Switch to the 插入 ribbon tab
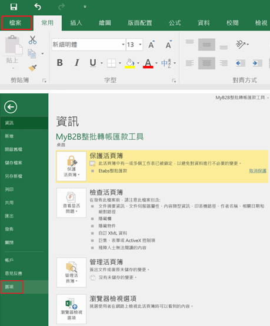The image size is (270, 326). [x=76, y=23]
